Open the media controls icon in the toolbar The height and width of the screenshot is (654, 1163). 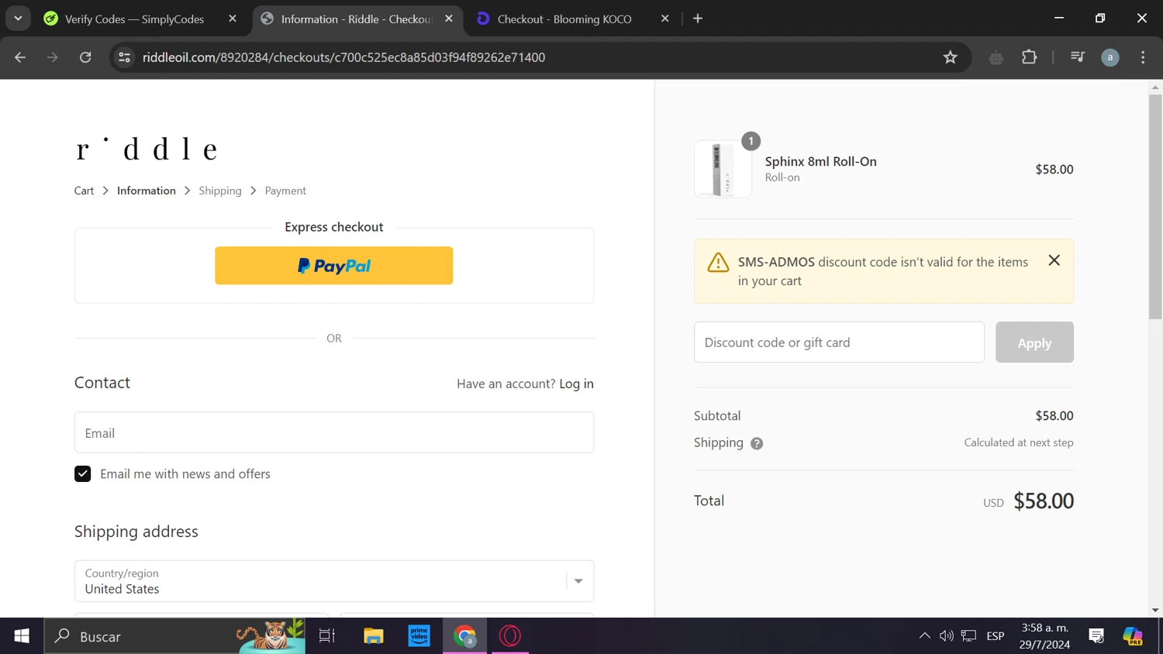[x=1077, y=57]
